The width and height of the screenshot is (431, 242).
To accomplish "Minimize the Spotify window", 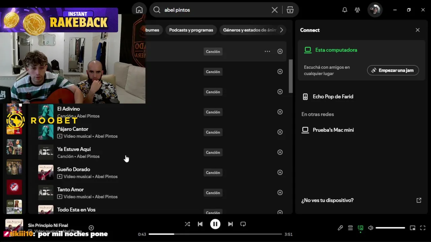I will coord(395,10).
